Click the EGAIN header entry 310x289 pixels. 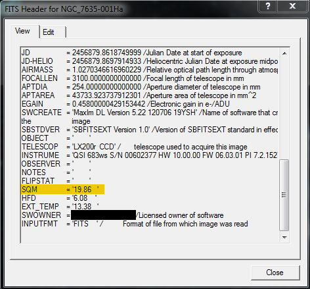click(125, 104)
